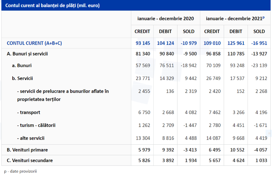272x175 pixels.
Task: Select the value 2 455
Action: click(144, 91)
